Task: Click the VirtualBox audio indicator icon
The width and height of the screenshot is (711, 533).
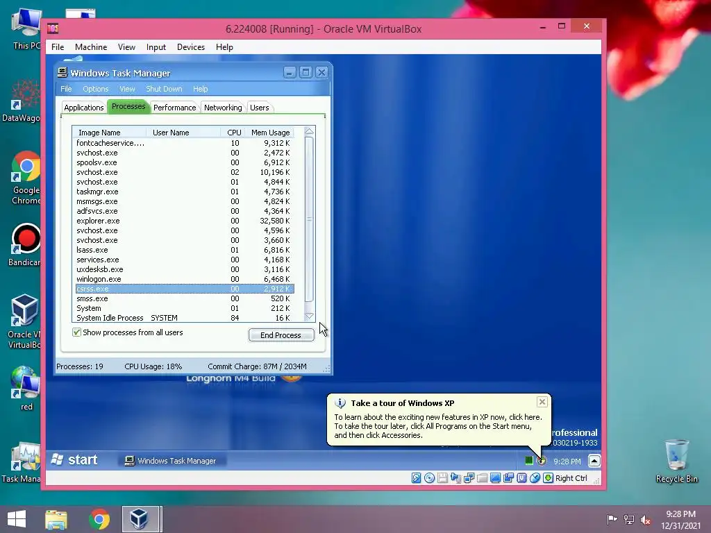Action: (x=455, y=478)
